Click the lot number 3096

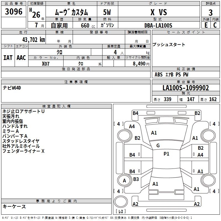14,12
